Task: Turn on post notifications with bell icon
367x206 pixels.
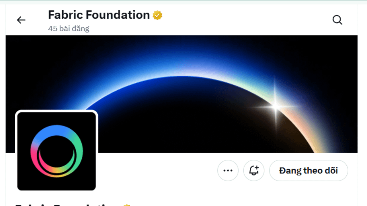Action: tap(254, 171)
